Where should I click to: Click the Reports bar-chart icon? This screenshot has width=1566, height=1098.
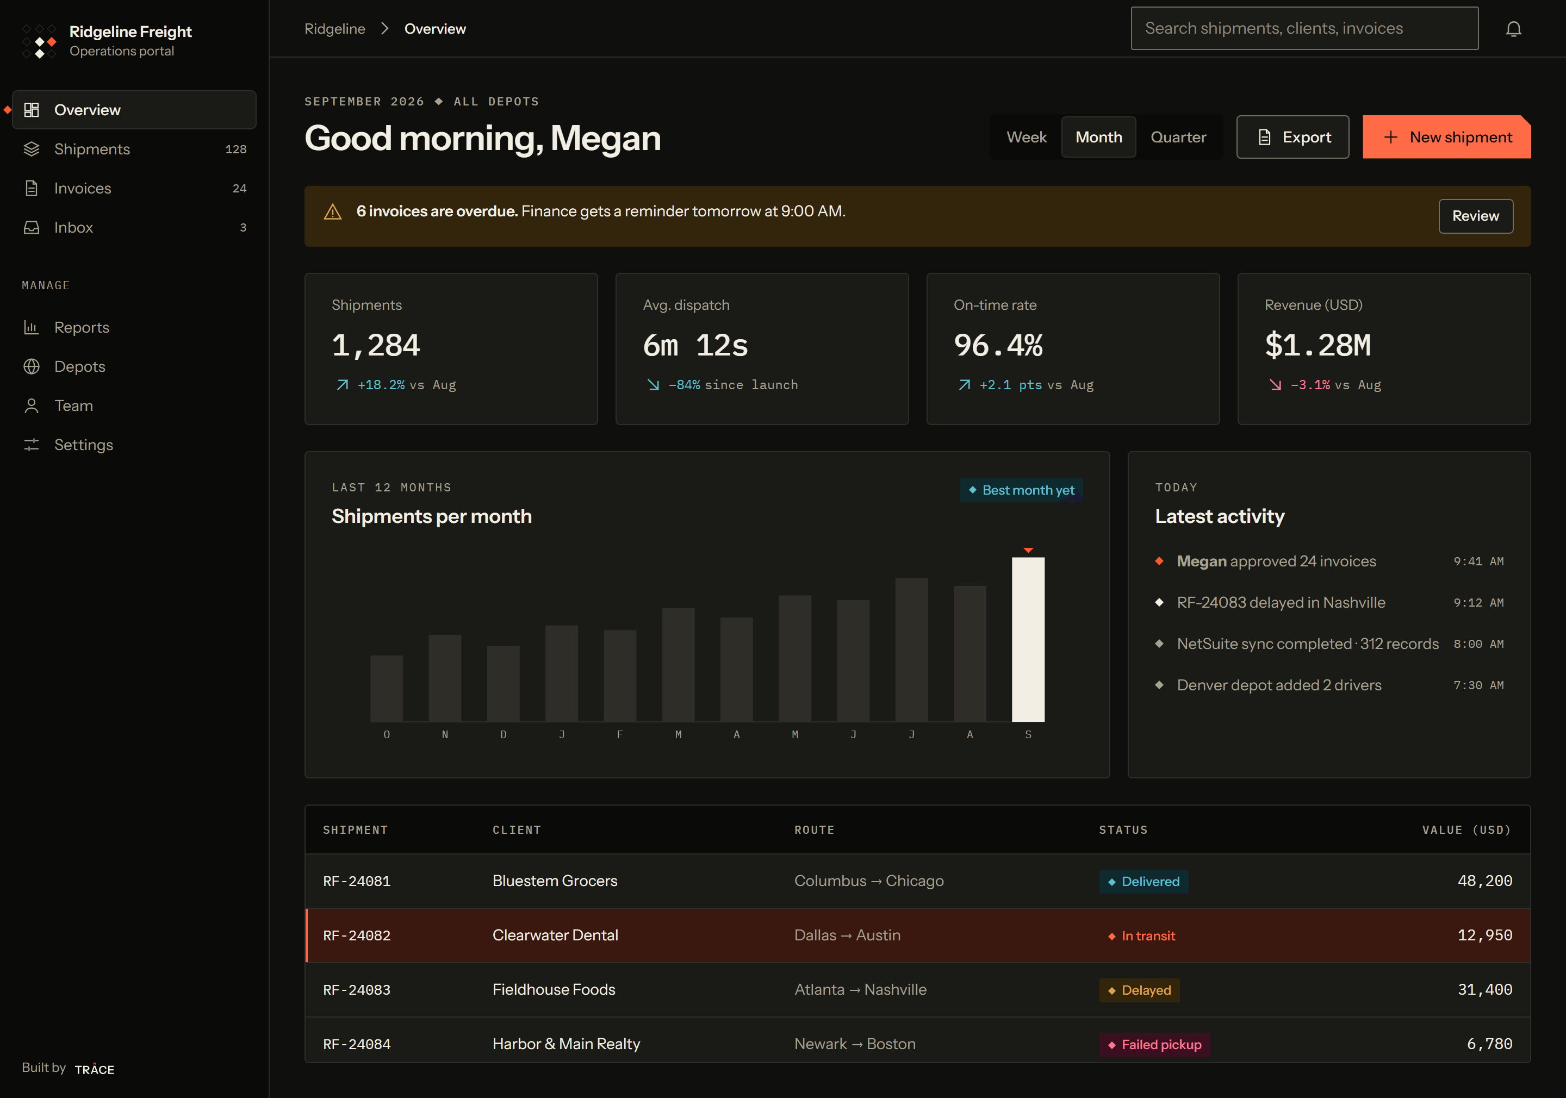32,327
